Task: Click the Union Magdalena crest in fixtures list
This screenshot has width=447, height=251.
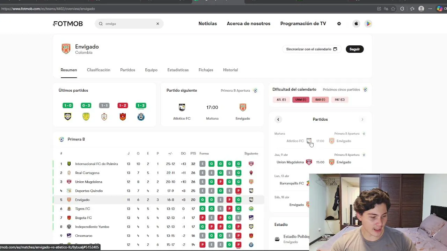Action: tap(309, 162)
